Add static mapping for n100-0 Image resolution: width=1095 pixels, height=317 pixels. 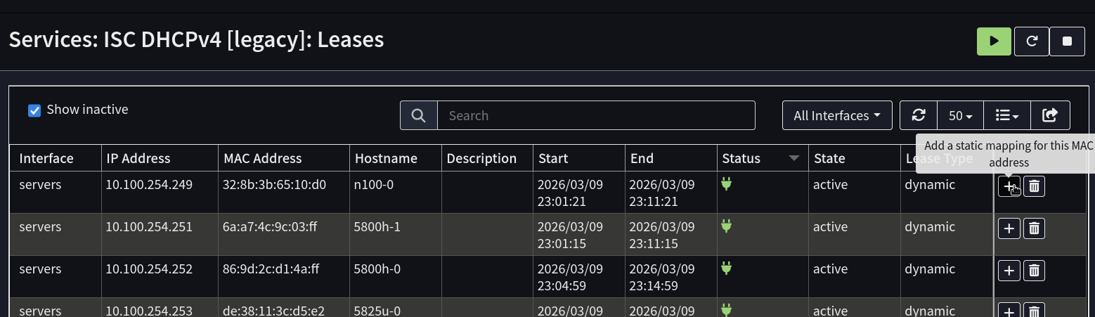[x=1009, y=186]
